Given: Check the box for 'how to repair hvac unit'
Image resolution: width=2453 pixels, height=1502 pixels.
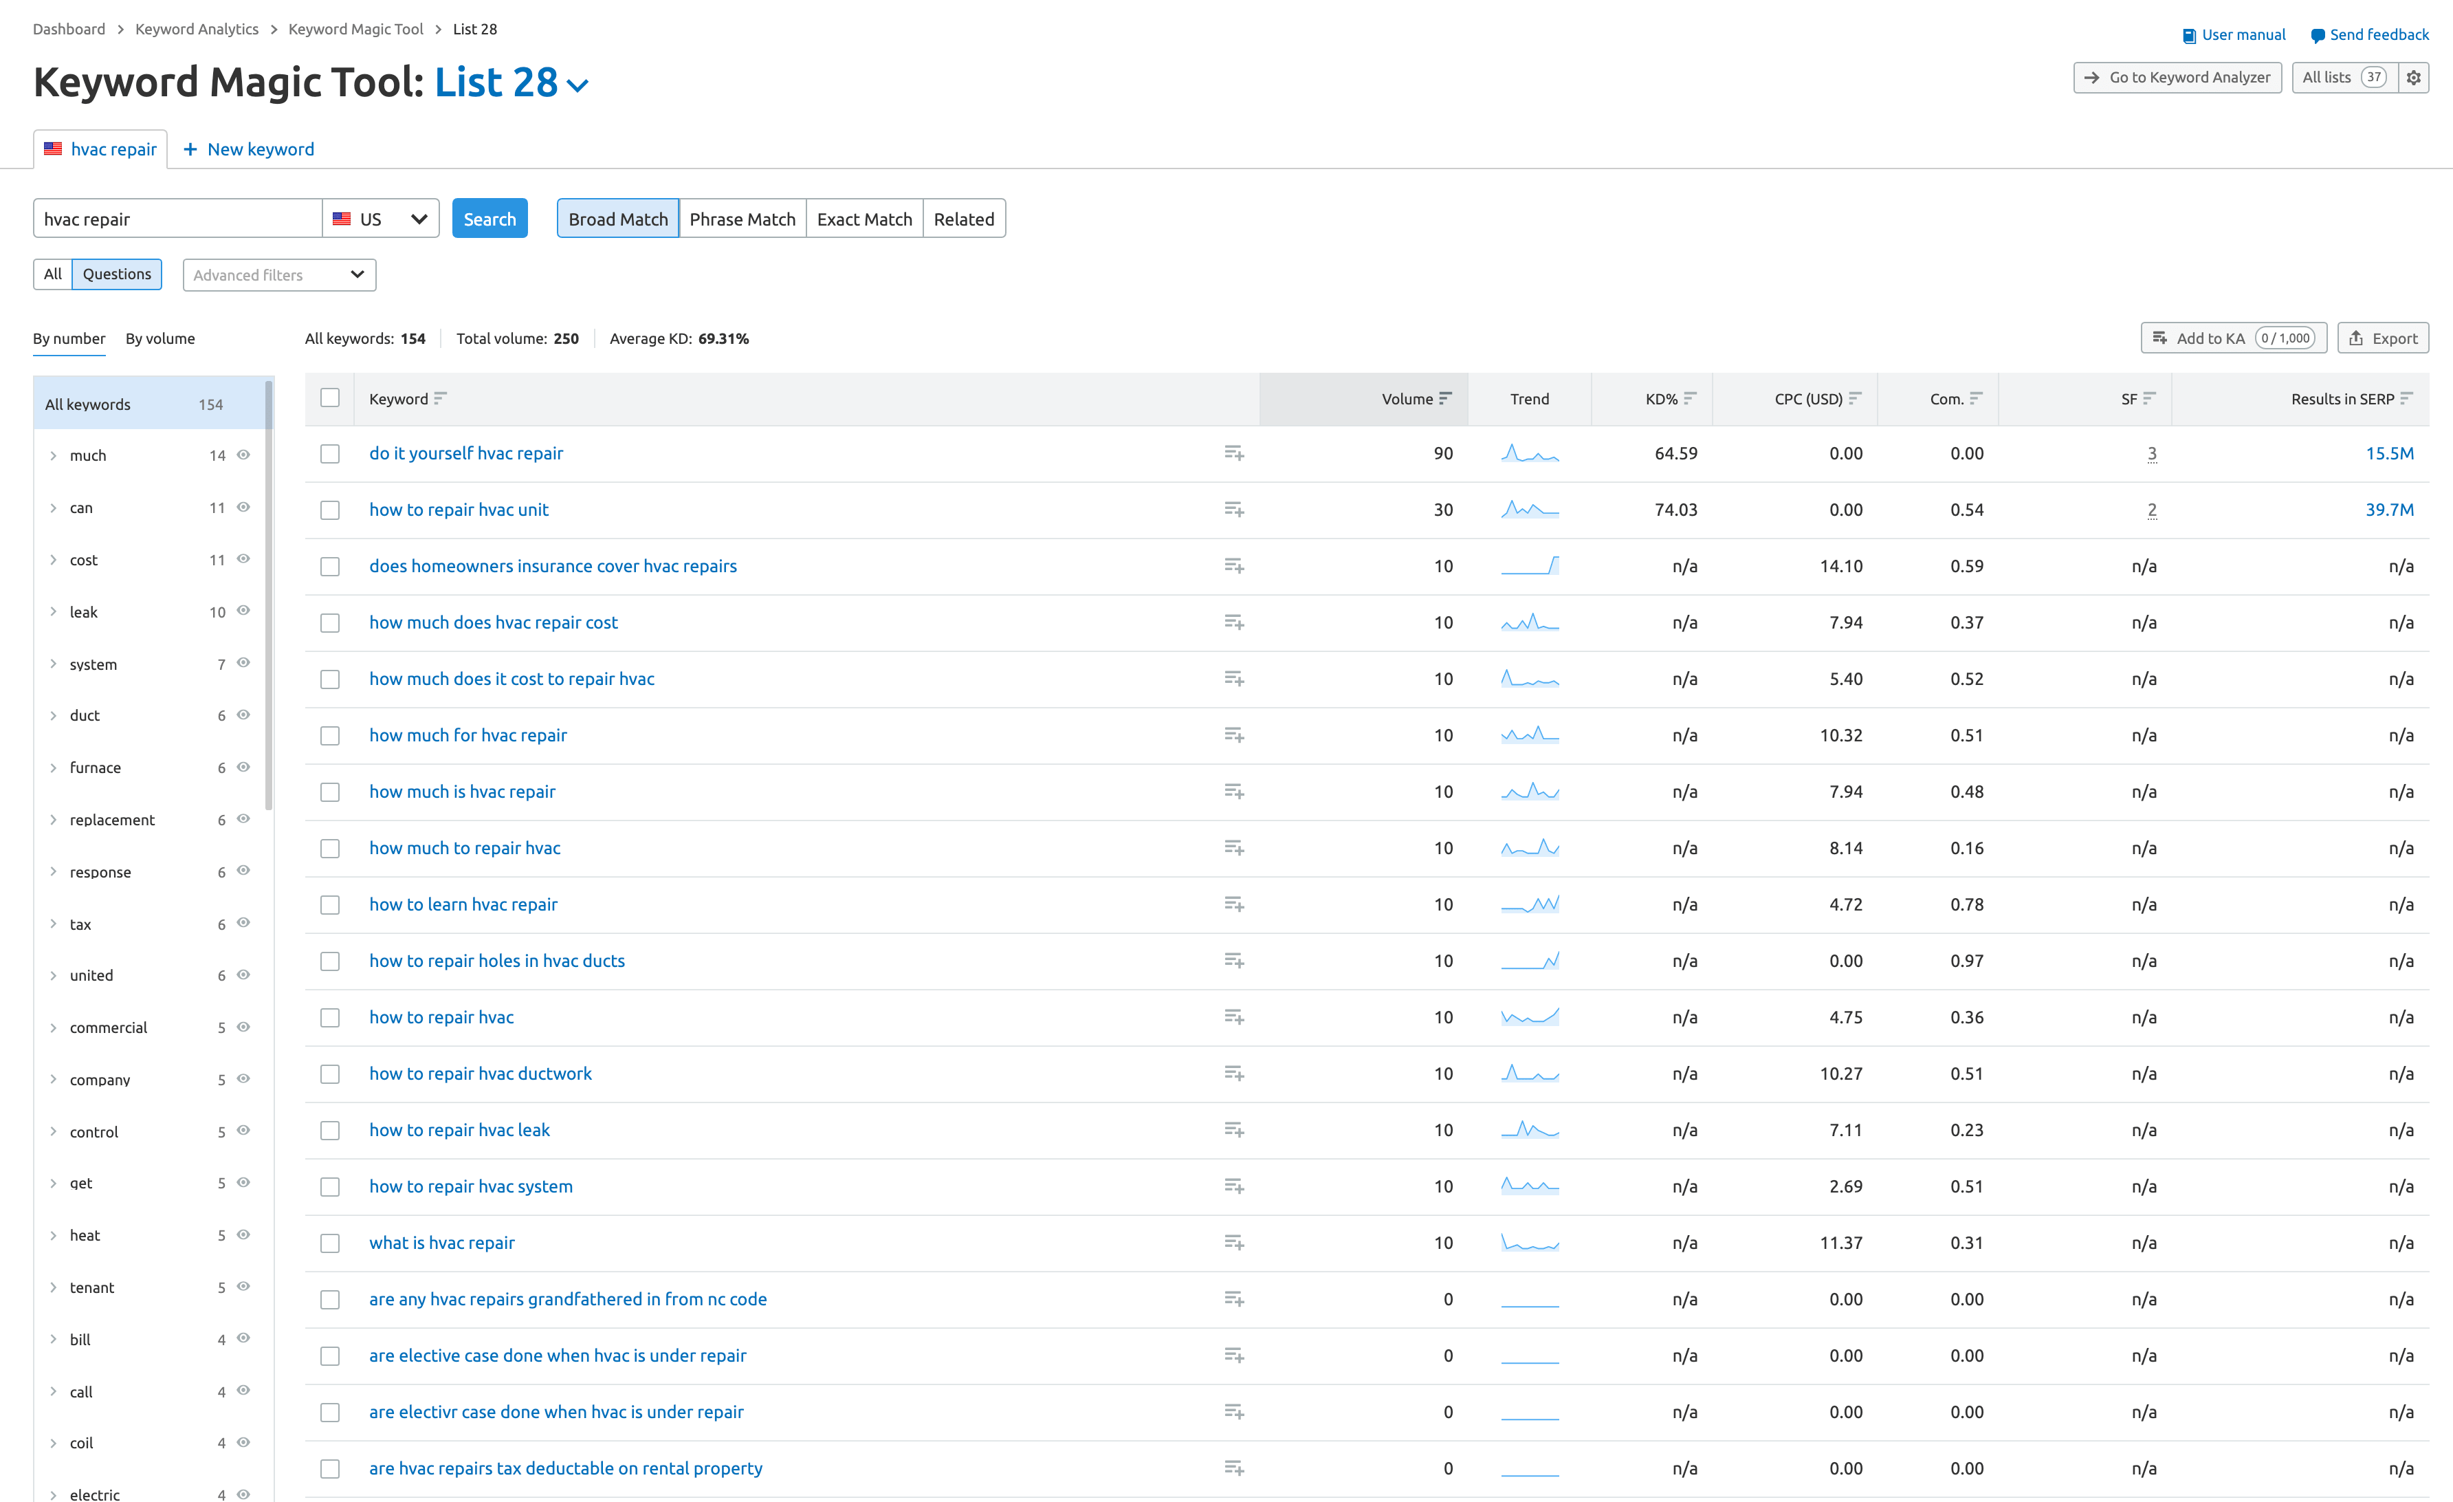Looking at the screenshot, I should pyautogui.click(x=329, y=510).
